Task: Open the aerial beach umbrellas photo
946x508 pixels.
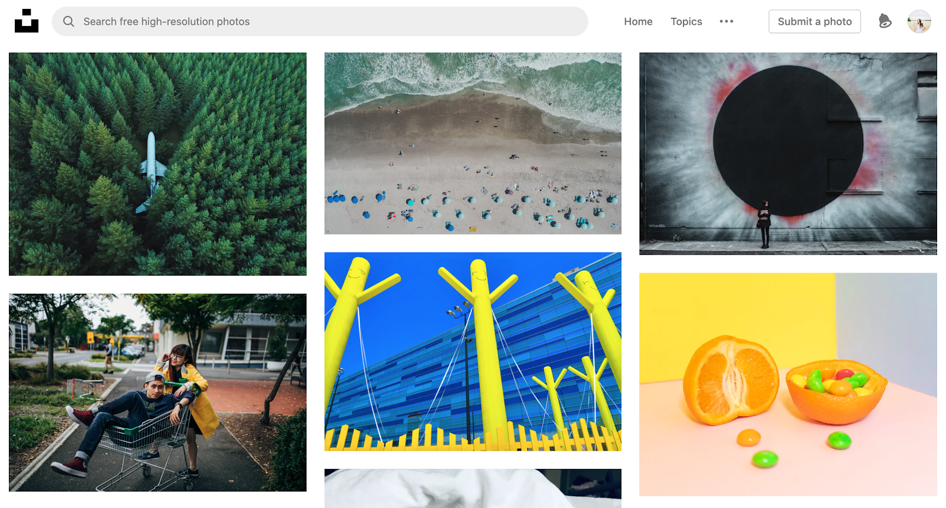Action: [x=473, y=143]
